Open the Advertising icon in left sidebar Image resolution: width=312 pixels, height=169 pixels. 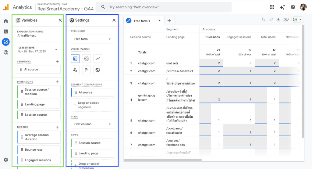pos(6,52)
